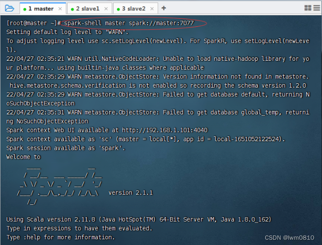Click 'Using Scala version 2.11.8' line
This screenshot has width=322, height=245.
click(139, 219)
